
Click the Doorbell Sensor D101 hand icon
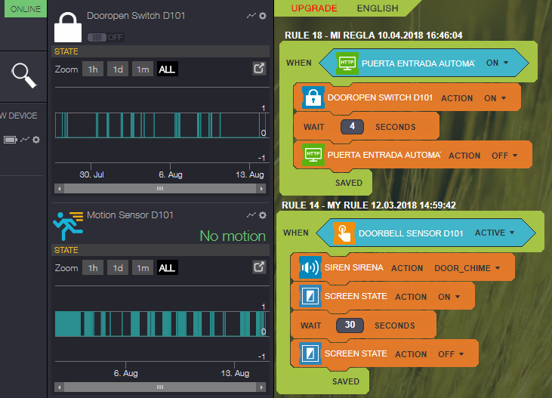pos(344,233)
